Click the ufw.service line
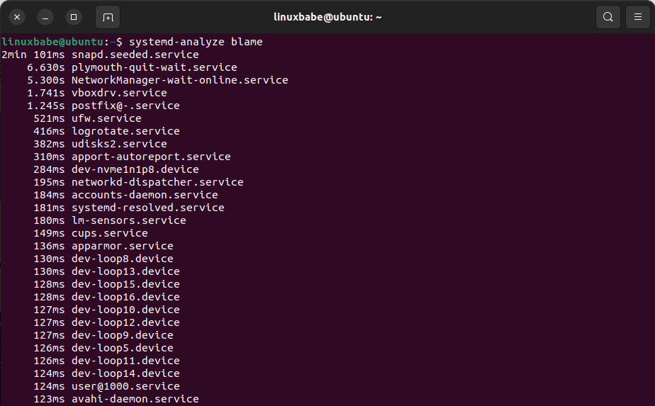Viewport: 655px width, 406px height. pos(106,118)
